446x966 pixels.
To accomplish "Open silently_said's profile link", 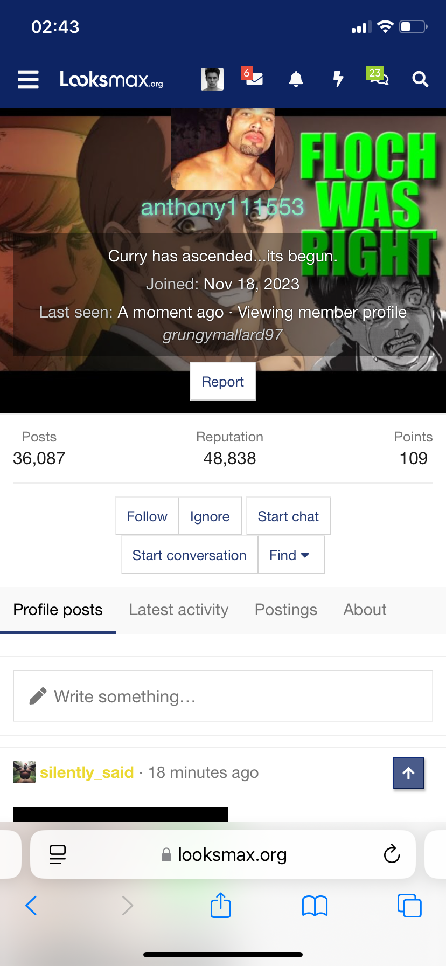I will click(x=87, y=772).
